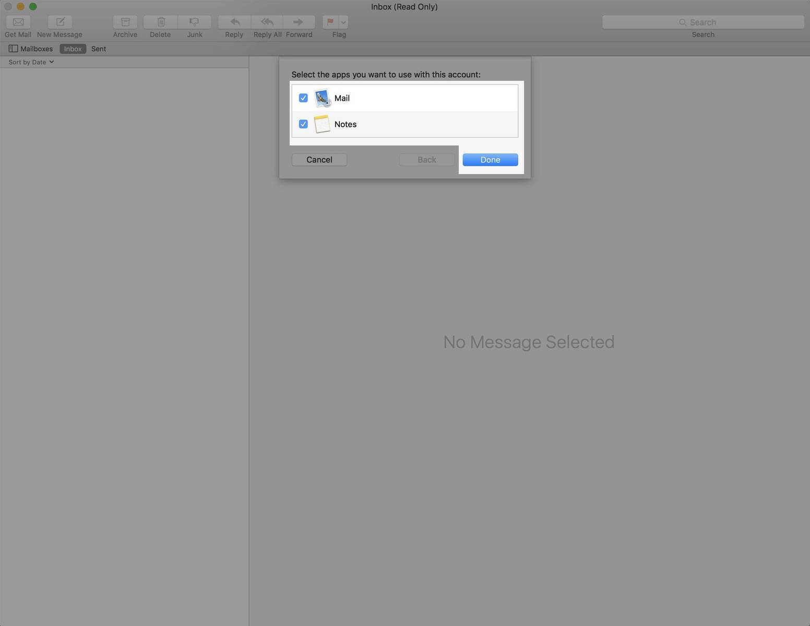The height and width of the screenshot is (626, 810).
Task: Mark as Junk with the thumbs-down icon
Action: (x=195, y=22)
